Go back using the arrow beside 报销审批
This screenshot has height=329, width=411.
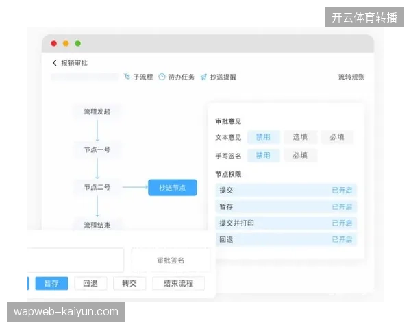pyautogui.click(x=55, y=63)
